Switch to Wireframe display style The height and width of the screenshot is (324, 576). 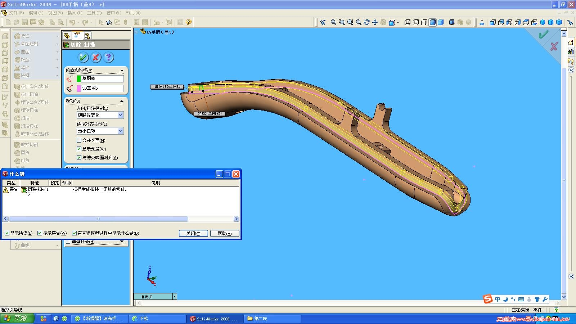(x=408, y=22)
